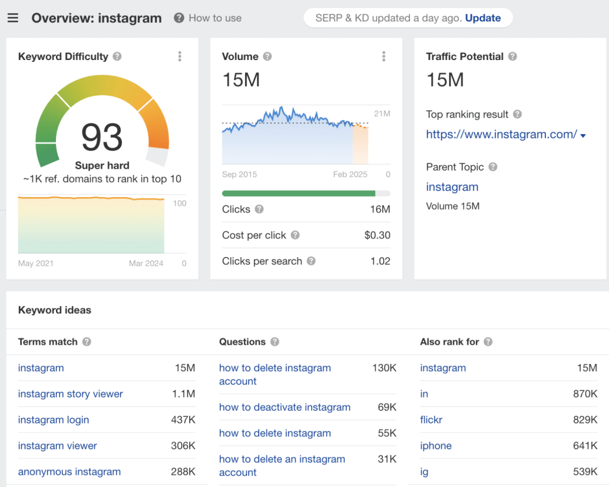Click the $0.30 cost per click value
The image size is (609, 487).
coord(378,235)
